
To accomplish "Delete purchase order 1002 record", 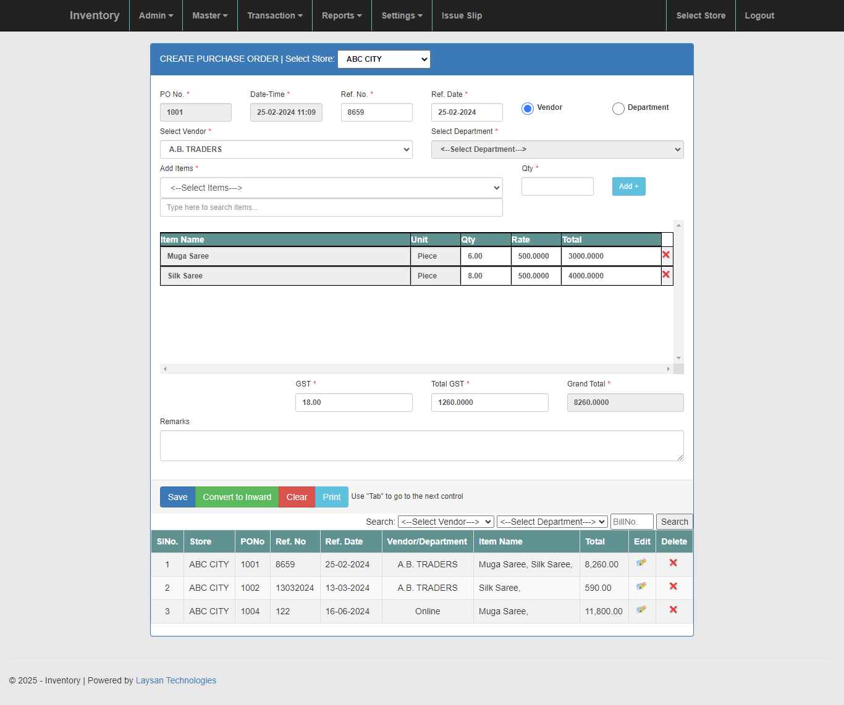I will 673,586.
